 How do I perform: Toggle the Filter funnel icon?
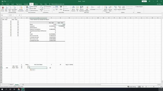(61, 8)
